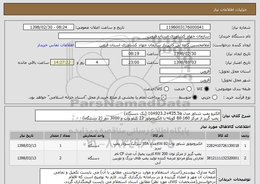260x184 pixels.
Task: Click the quantity cell showing 1
Action: pos(60,146)
